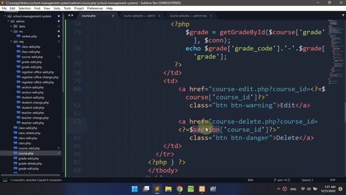Open registrar-office-change.php from sidebar
This screenshot has height=195, width=346.
[x=40, y=77]
